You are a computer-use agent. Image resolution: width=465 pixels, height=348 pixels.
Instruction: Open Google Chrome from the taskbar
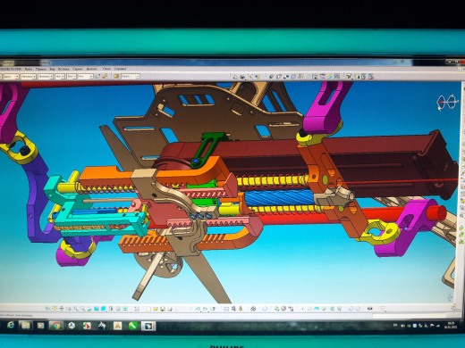coord(55,326)
